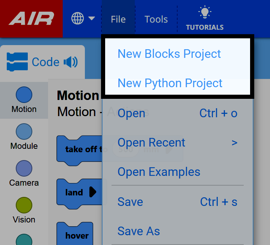Click the File menu
The height and width of the screenshot is (245, 270).
coord(118,19)
